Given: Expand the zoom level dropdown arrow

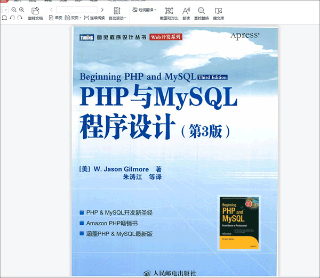Looking at the screenshot, I should click(5, 10).
